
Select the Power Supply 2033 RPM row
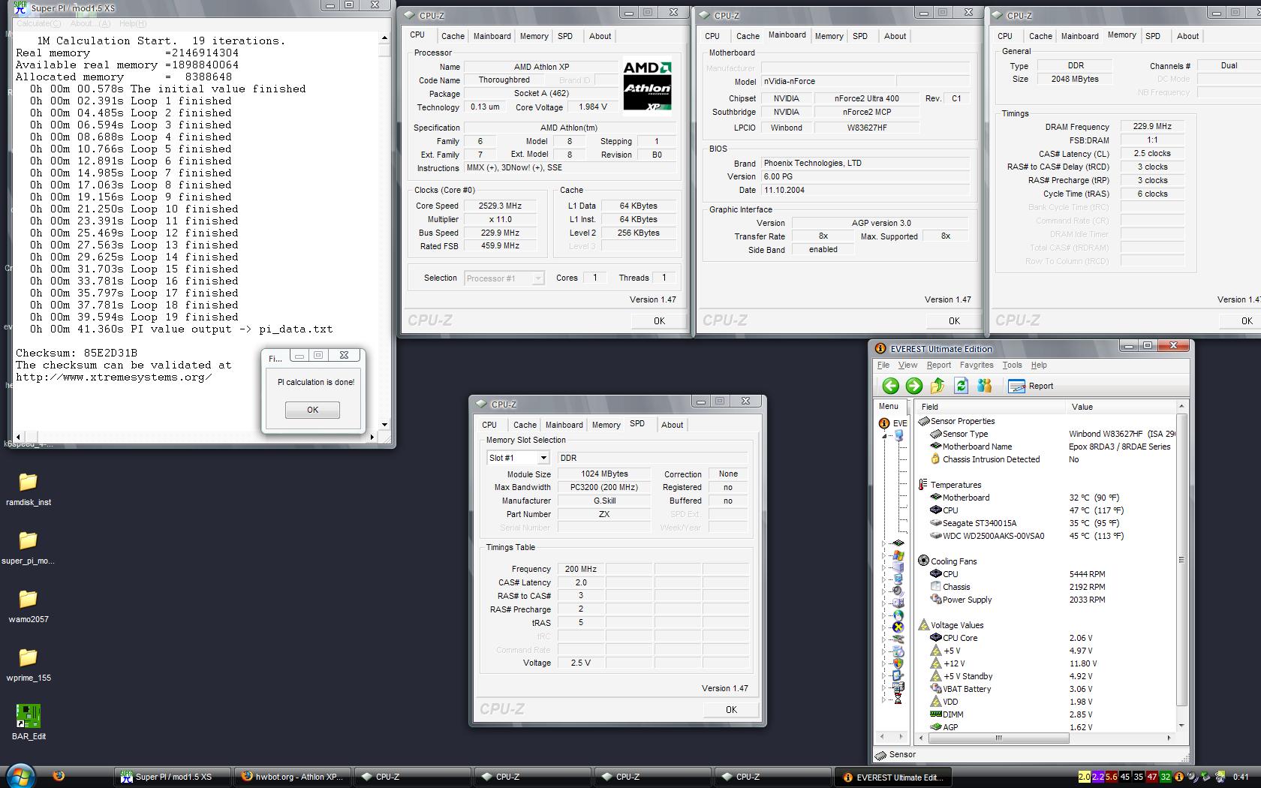pyautogui.click(x=1047, y=600)
